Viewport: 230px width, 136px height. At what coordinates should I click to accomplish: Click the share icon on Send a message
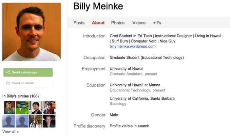click(x=8, y=72)
